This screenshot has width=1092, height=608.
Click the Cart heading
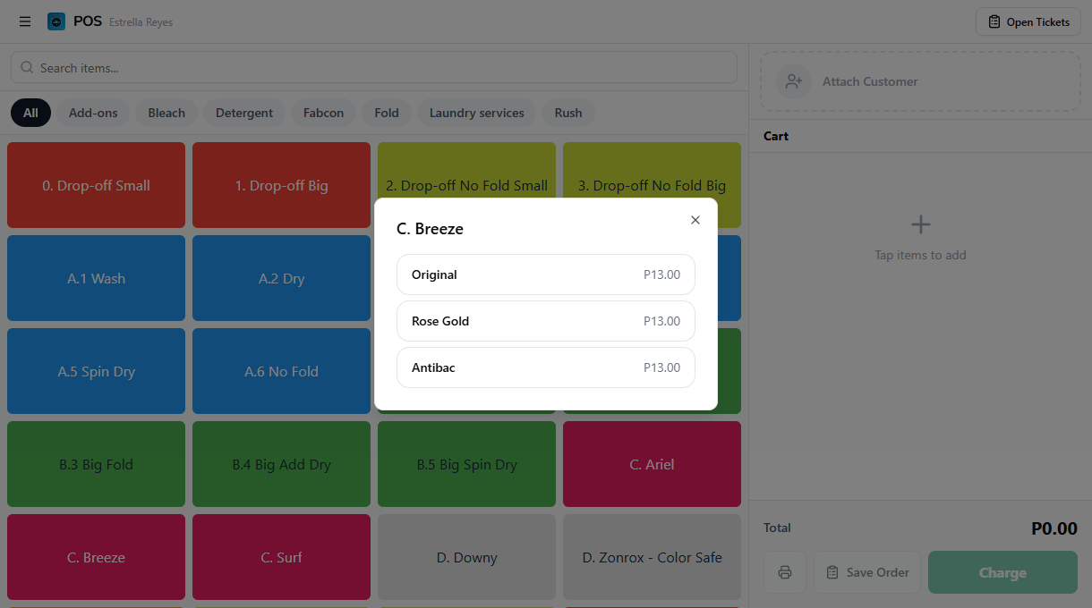(776, 136)
